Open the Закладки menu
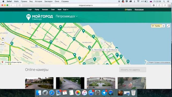This screenshot has height=97, width=172. click(x=48, y=1)
